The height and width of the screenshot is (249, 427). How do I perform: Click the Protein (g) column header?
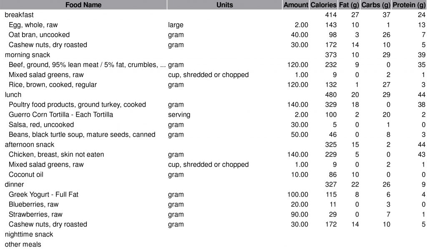coord(409,5)
